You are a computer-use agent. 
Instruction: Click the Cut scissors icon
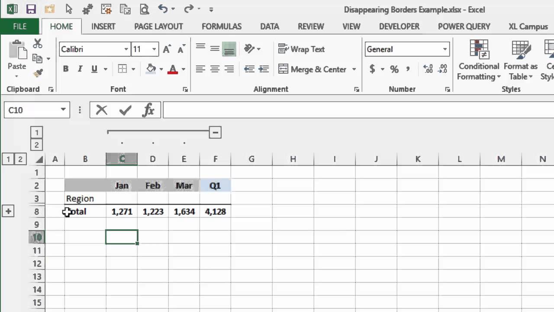point(38,44)
